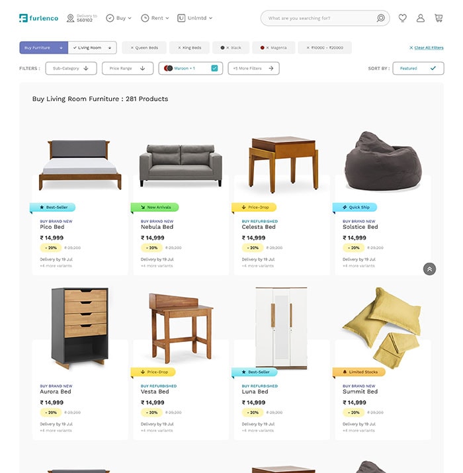463x473 pixels.
Task: Click the delivery location pin icon
Action: tap(70, 18)
